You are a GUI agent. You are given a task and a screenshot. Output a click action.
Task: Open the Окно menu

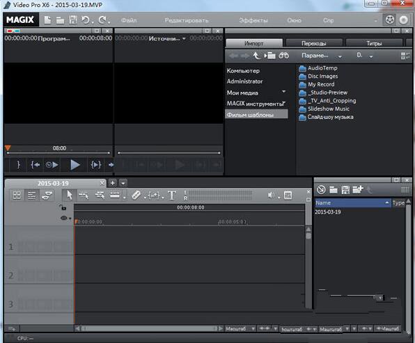point(294,20)
